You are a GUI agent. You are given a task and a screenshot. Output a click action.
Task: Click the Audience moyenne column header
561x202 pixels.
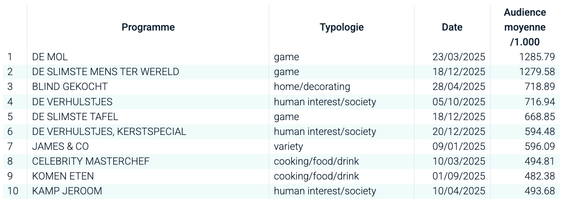tap(525, 27)
